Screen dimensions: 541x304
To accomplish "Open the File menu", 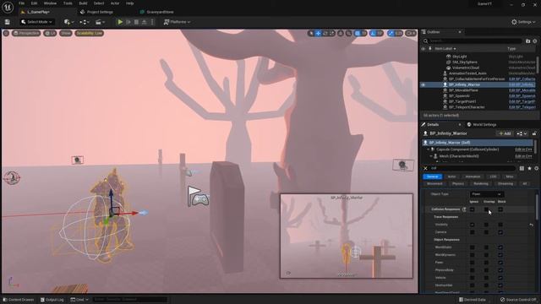I will [x=21, y=3].
